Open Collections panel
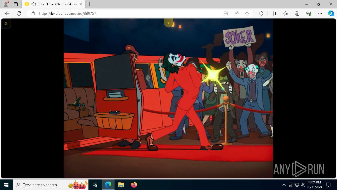The height and width of the screenshot is (190, 337). tap(297, 13)
